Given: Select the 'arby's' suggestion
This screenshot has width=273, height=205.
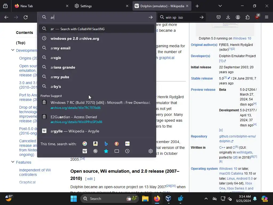Looking at the screenshot, I should click(97, 86).
